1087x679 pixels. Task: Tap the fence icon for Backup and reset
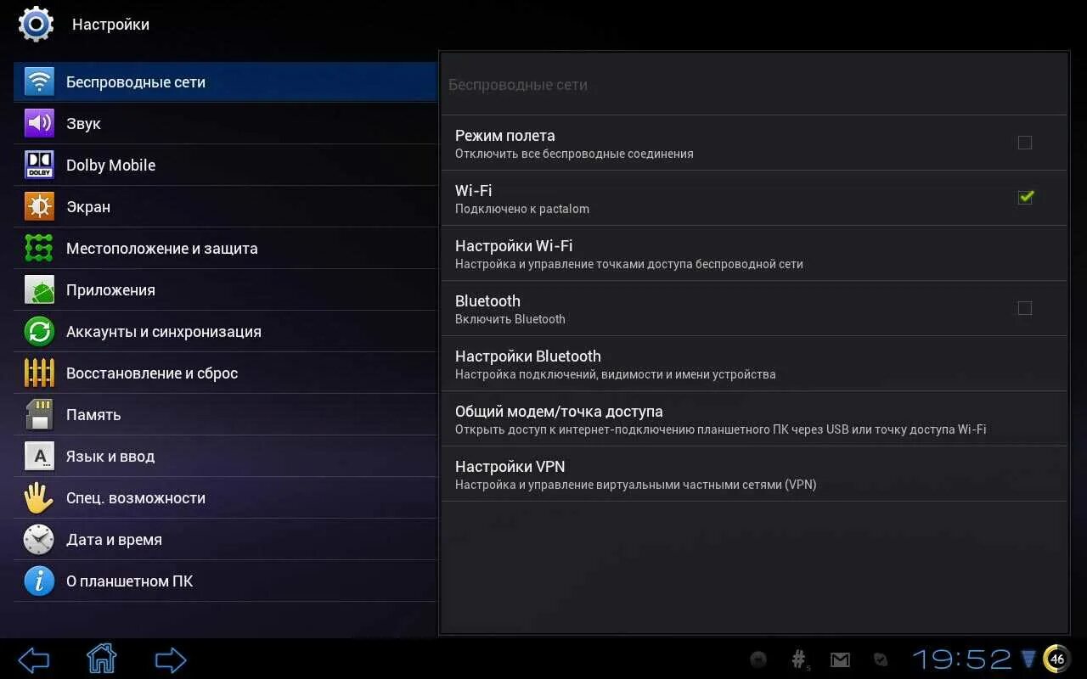click(39, 373)
